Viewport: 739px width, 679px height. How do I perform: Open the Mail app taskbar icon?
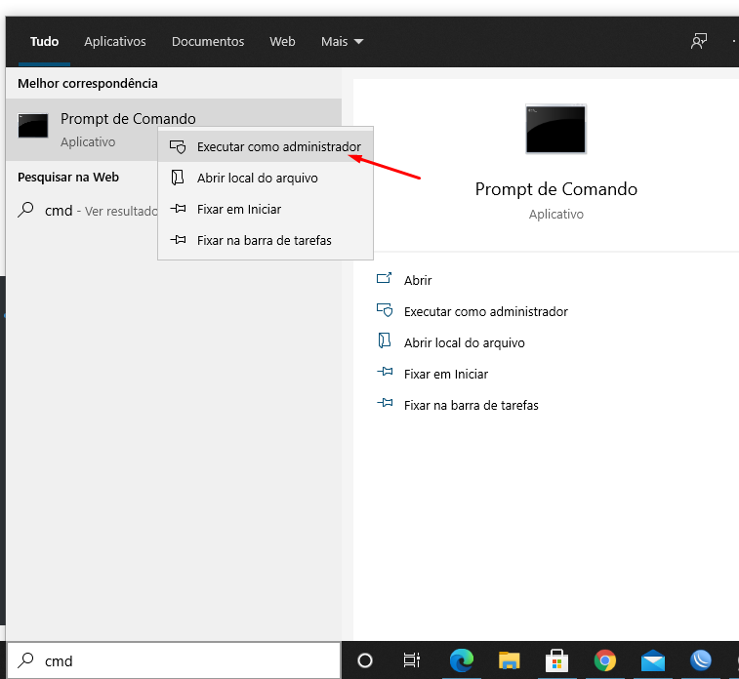652,660
